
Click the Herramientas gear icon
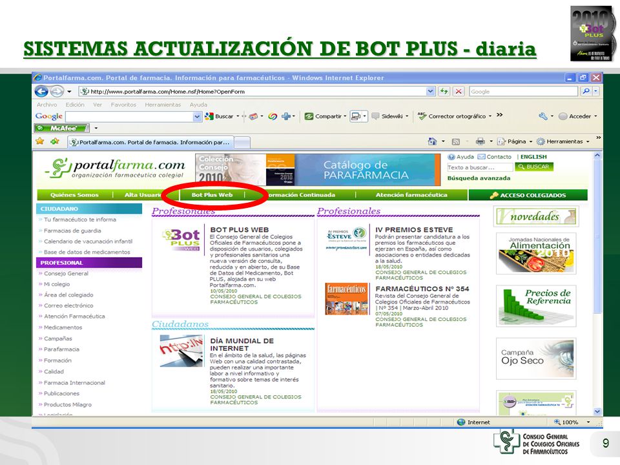(541, 141)
